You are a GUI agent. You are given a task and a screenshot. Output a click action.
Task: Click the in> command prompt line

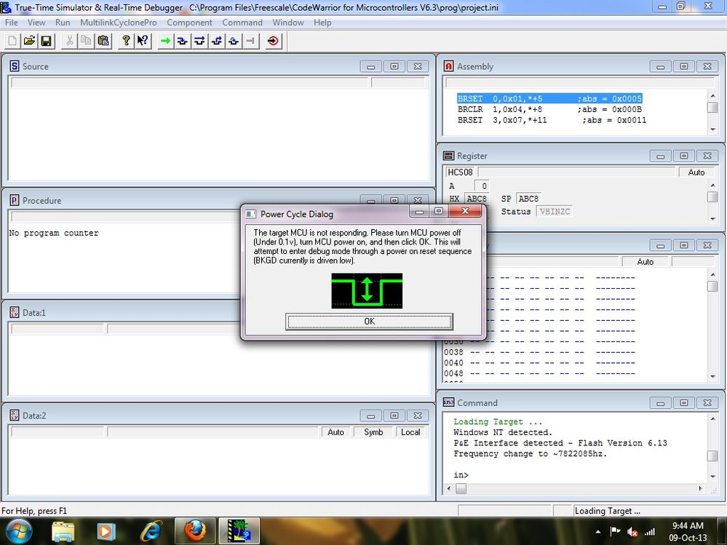[461, 475]
